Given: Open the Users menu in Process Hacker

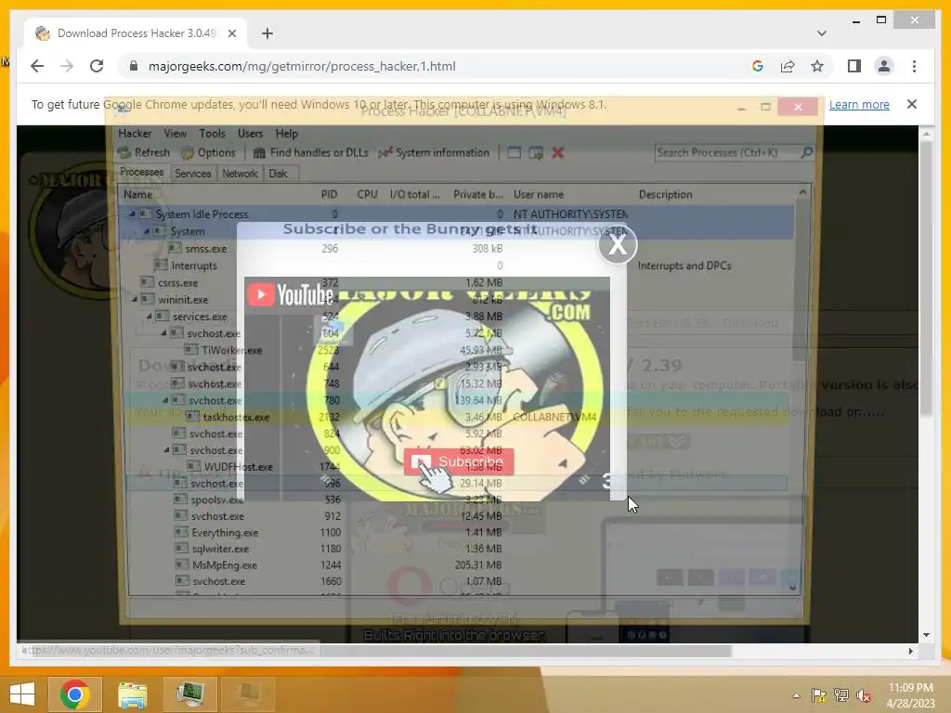Looking at the screenshot, I should 250,134.
